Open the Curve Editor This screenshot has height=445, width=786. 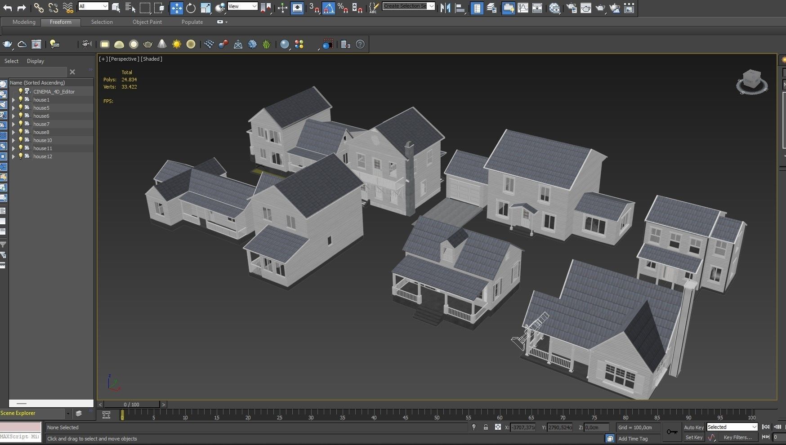click(523, 8)
